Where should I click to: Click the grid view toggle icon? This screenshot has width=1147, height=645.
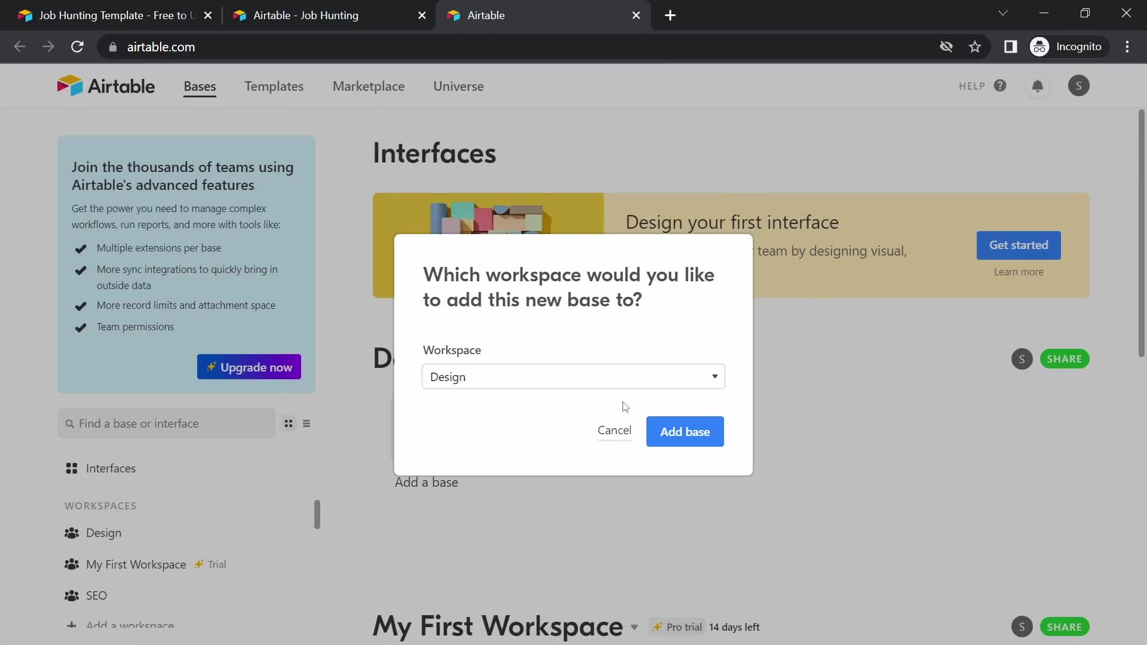click(x=287, y=423)
